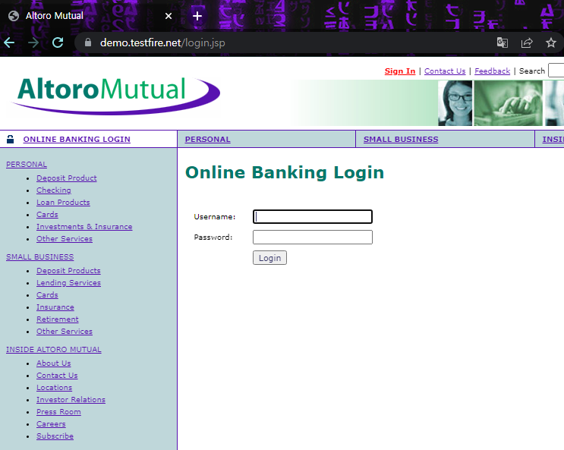Bookmark this page with the star icon
The width and height of the screenshot is (564, 450).
pos(550,42)
